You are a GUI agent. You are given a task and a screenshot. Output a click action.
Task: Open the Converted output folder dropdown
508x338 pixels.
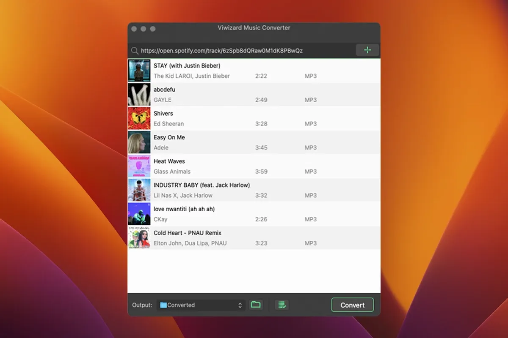(x=201, y=305)
